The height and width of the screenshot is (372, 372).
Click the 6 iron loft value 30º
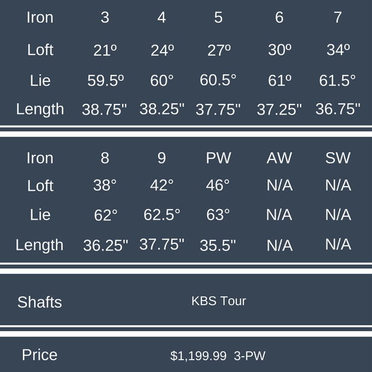[279, 50]
